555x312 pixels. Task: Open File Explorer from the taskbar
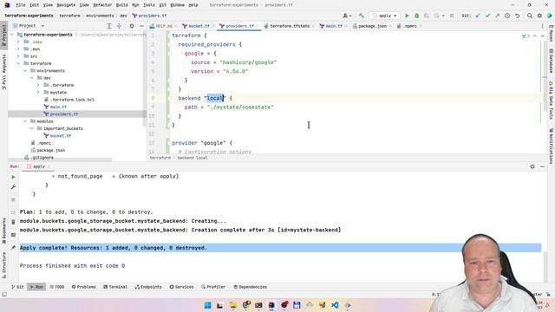[x=233, y=305]
